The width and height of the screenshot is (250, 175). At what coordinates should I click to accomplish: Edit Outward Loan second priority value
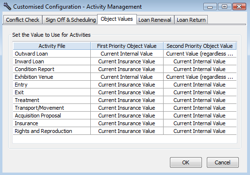[x=200, y=54]
